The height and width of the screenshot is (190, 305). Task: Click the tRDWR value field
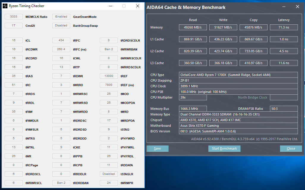point(61,76)
